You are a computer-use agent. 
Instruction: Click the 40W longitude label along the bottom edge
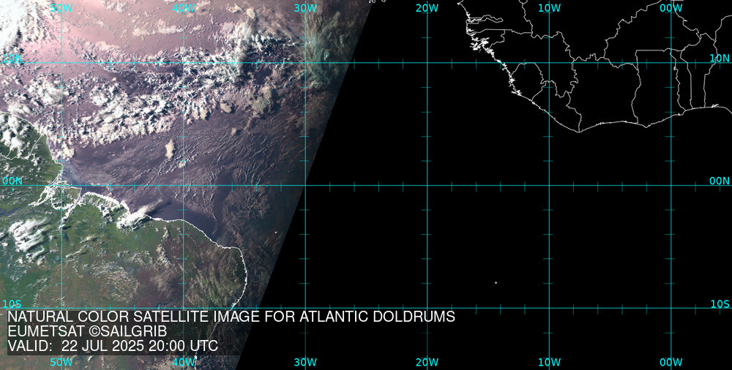[x=184, y=362]
